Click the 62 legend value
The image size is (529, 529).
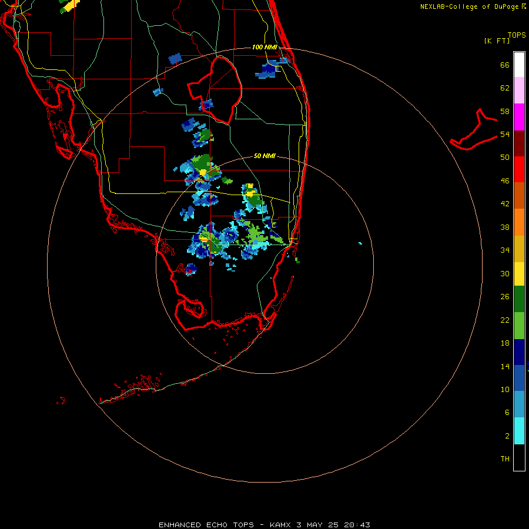(x=505, y=88)
